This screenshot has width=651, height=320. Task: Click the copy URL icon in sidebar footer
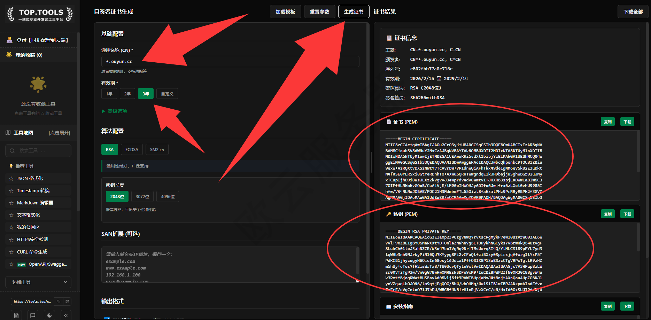[59, 302]
